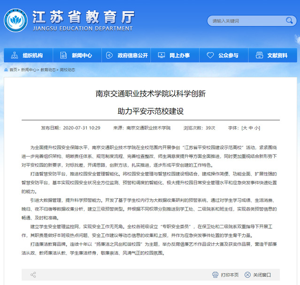Viewport: 300px width, 285px height.
Task: Click the 高校动态 breadcrumb link
Action: pos(67,69)
